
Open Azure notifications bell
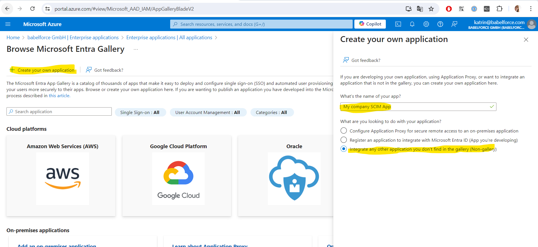(x=412, y=24)
